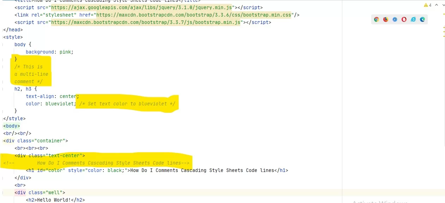Screen dimensions: 445x203
Task: Select the 'background: pink;' declaration
Action: 50,52
